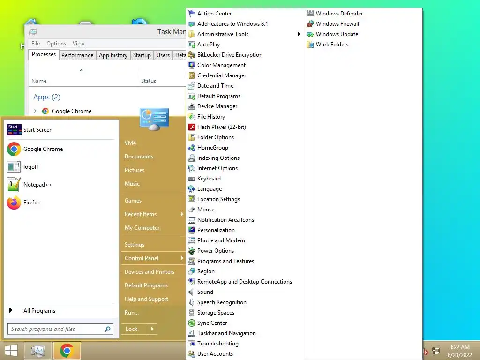Click user account picture in Start menu

(x=154, y=119)
